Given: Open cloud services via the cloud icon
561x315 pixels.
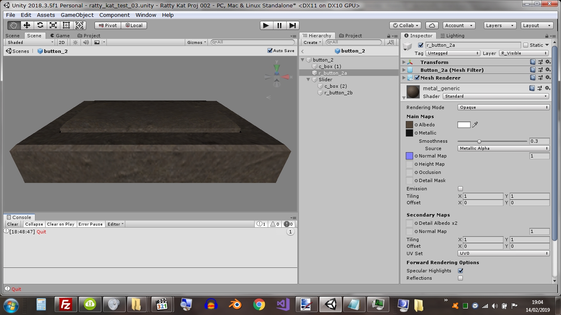Looking at the screenshot, I should [x=432, y=25].
